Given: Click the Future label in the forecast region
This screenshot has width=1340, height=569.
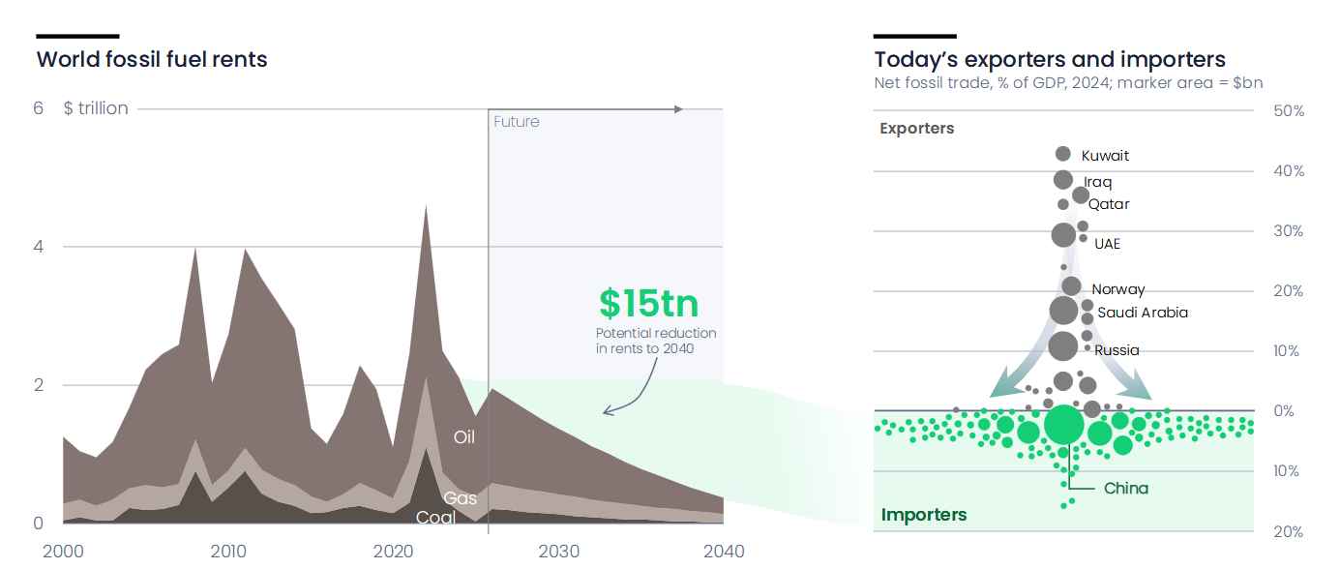Looking at the screenshot, I should coord(517,122).
